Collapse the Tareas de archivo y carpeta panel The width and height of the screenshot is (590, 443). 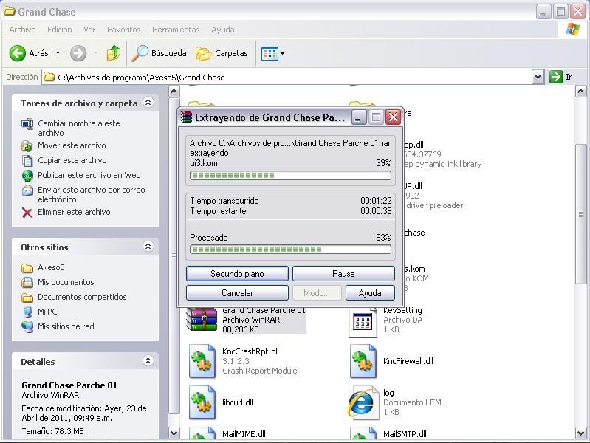148,103
